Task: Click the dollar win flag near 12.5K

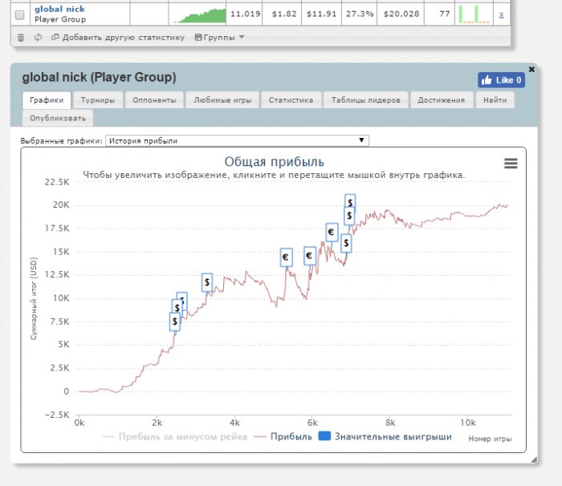Action: 207,282
